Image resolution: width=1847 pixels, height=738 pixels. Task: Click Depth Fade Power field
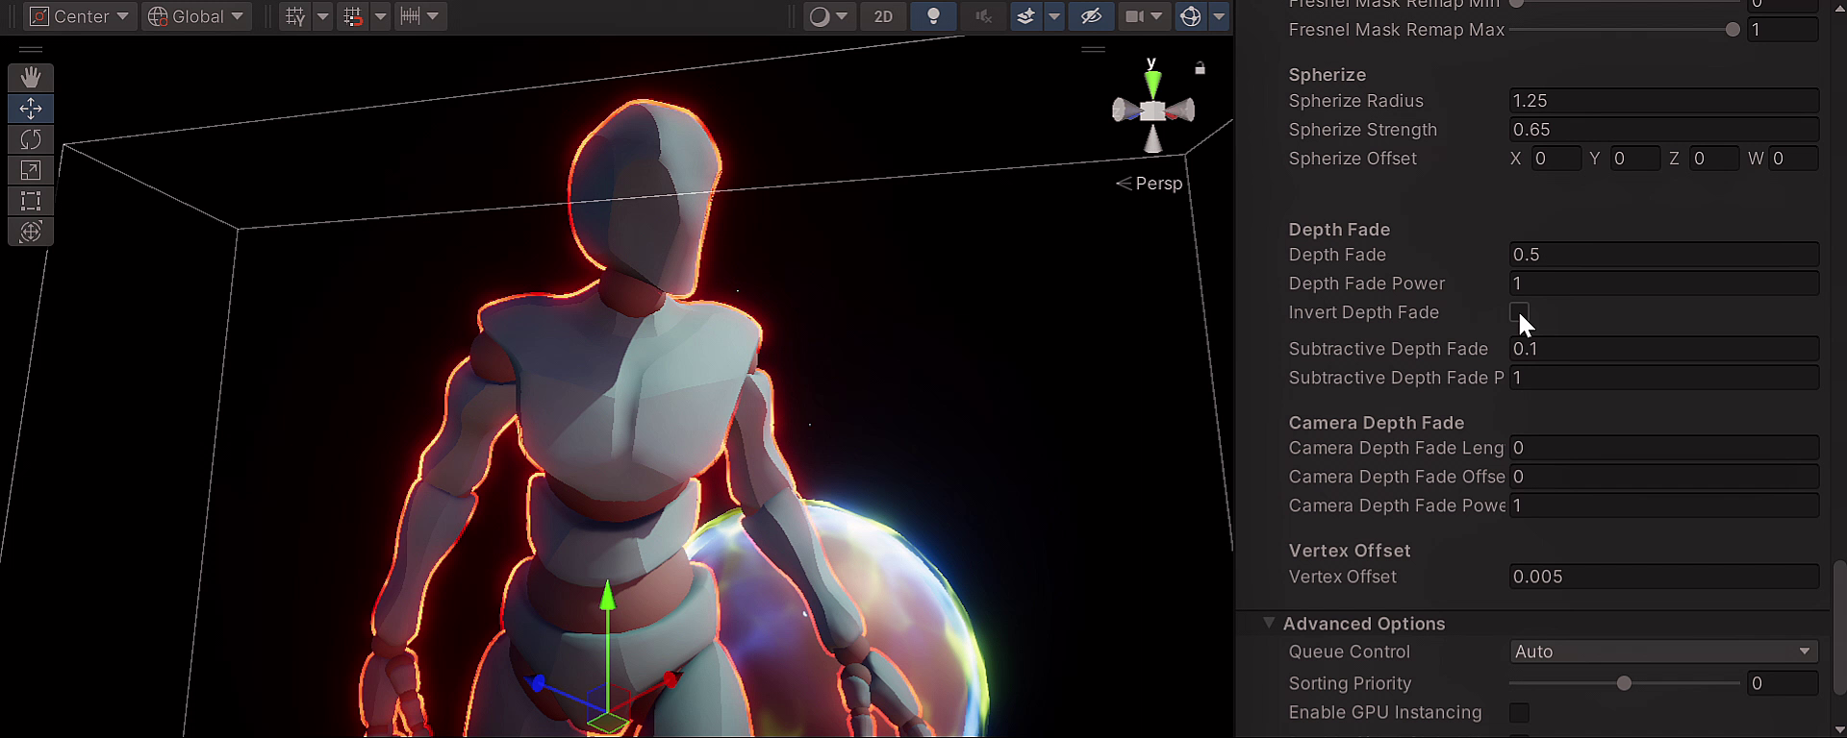(x=1663, y=283)
